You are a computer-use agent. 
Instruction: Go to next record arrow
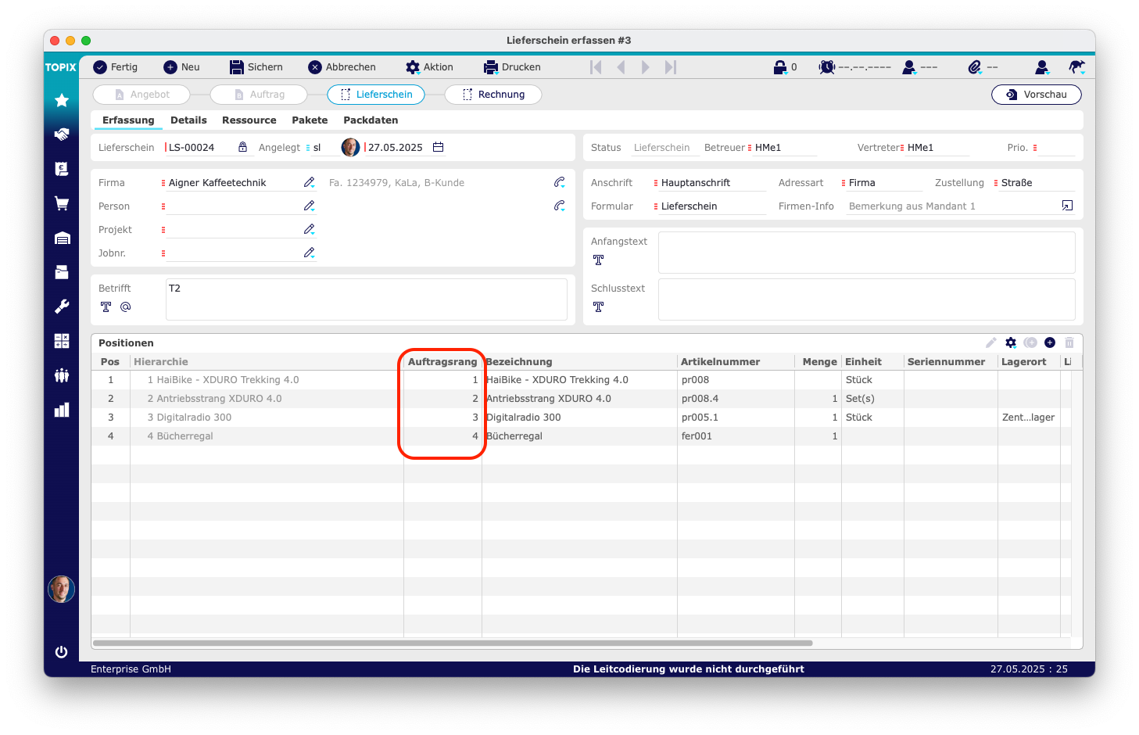click(x=646, y=67)
